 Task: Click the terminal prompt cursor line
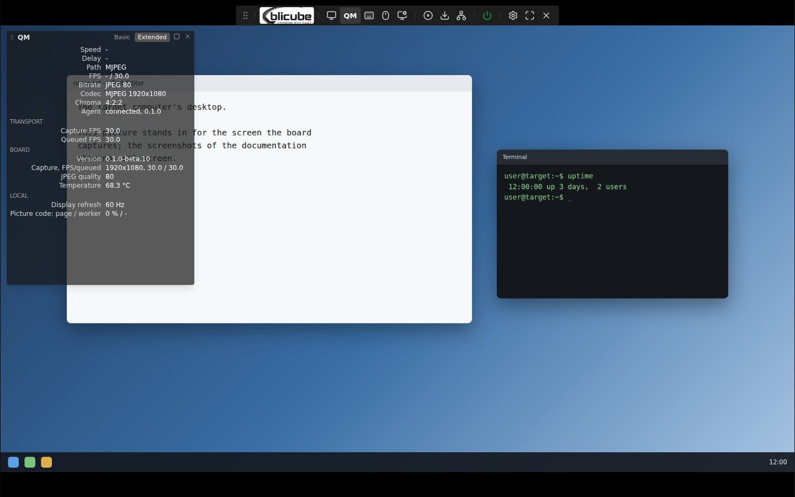[x=538, y=197]
